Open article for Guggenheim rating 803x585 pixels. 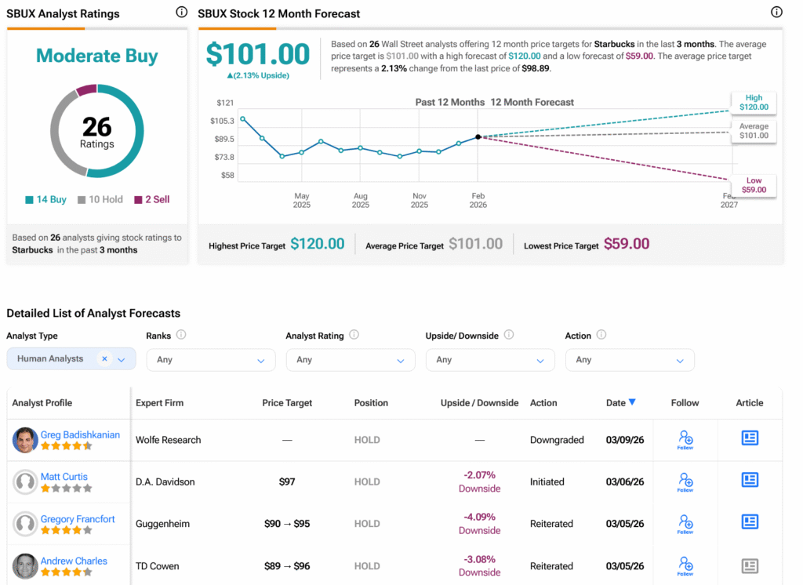point(750,522)
